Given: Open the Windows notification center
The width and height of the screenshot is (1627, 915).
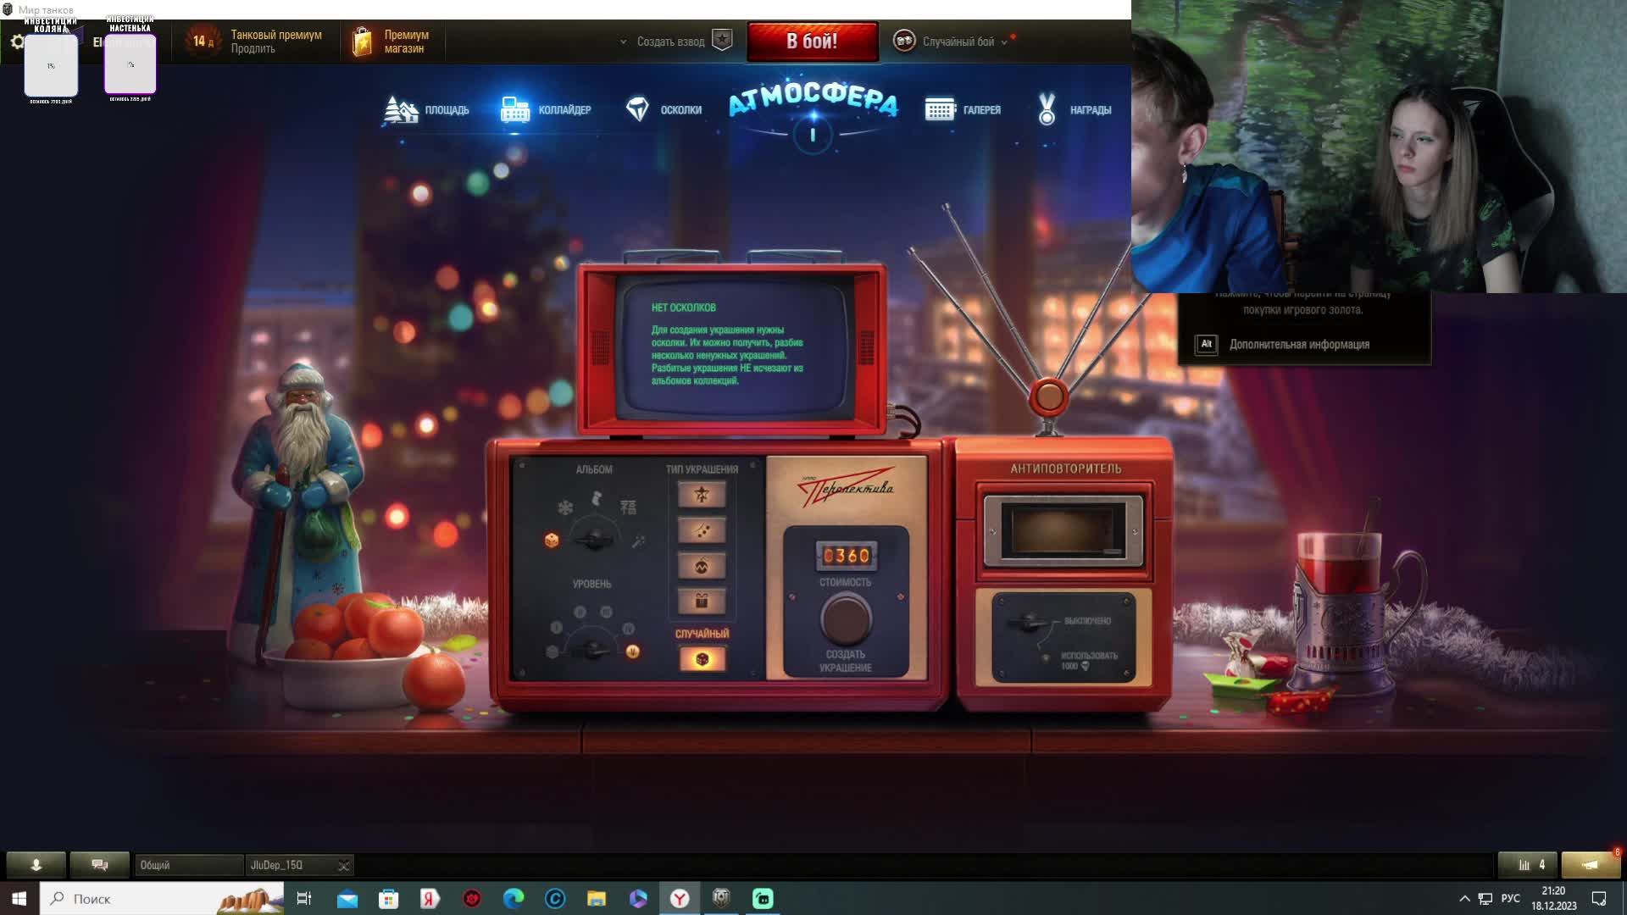Looking at the screenshot, I should pyautogui.click(x=1599, y=898).
